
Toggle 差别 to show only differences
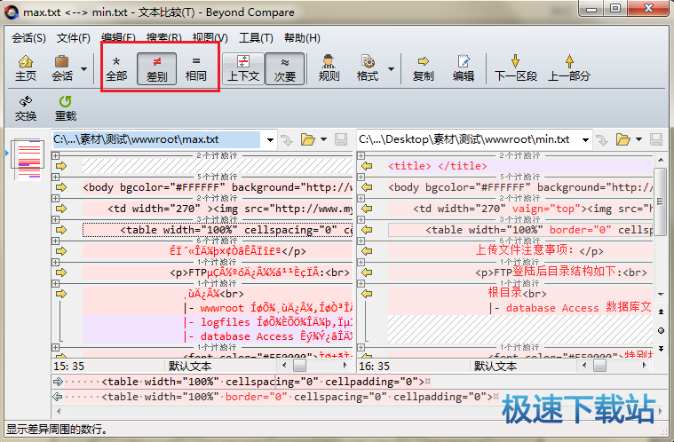(x=156, y=68)
